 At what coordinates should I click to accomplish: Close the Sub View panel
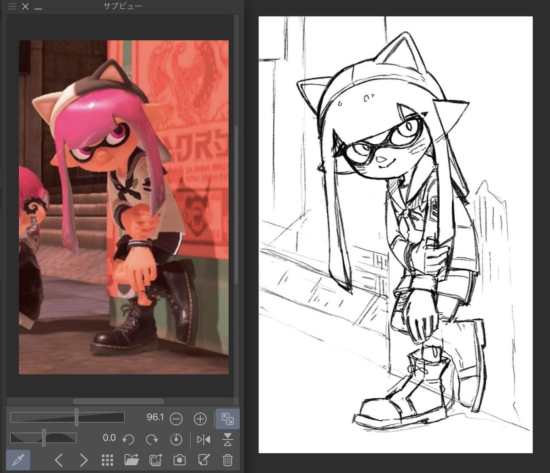(25, 7)
